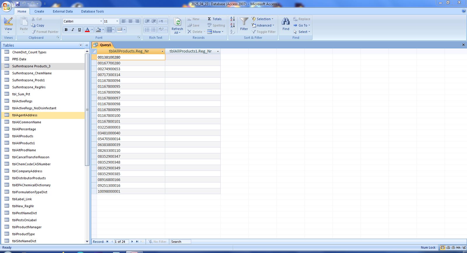
Task: Center align text button
Action: pos(130,21)
